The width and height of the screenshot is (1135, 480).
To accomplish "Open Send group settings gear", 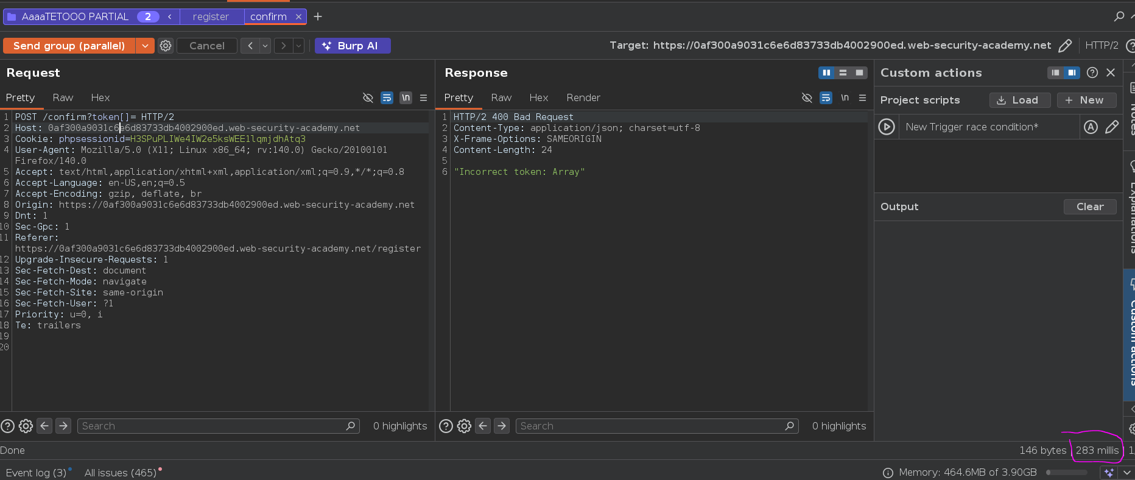I will coord(166,46).
